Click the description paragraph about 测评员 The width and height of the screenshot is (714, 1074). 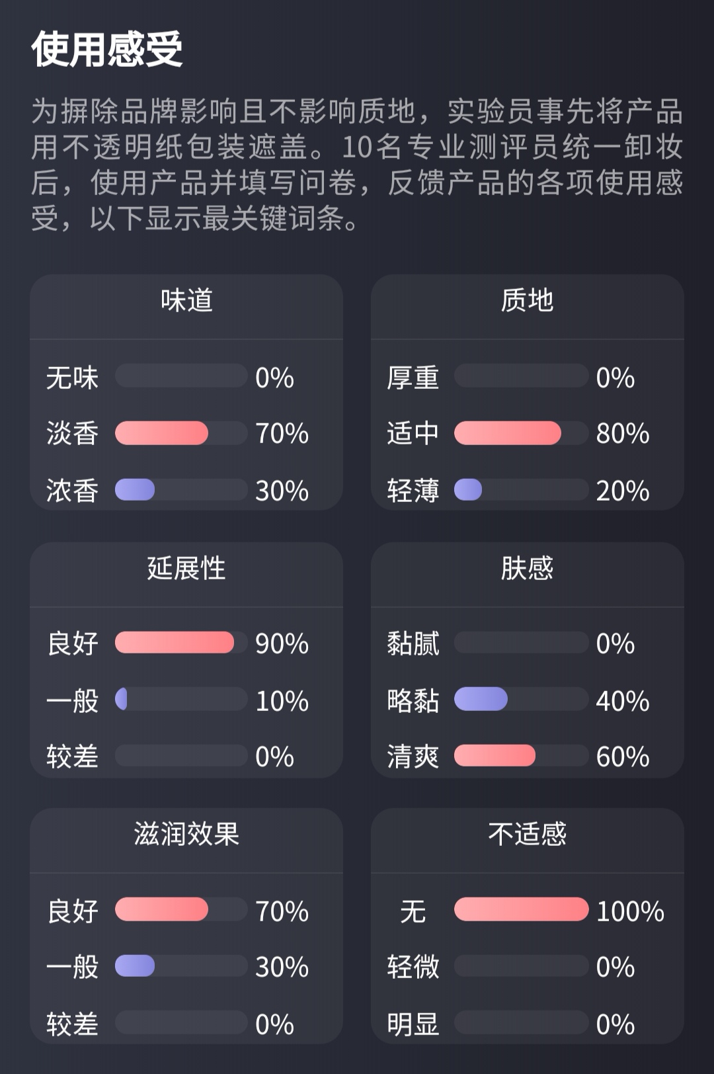(x=357, y=165)
